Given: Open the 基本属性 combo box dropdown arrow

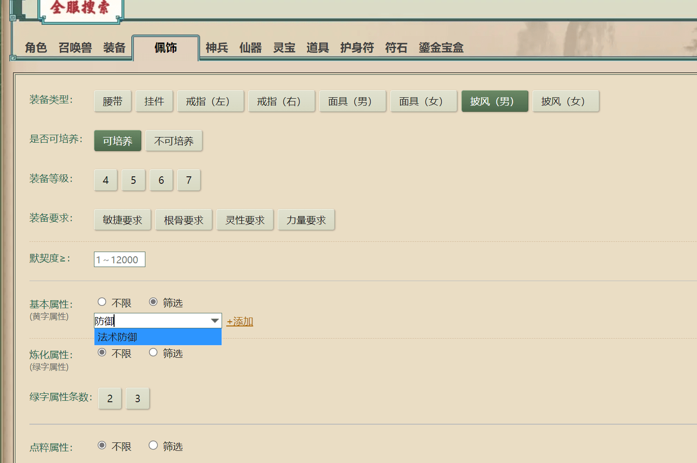Looking at the screenshot, I should pyautogui.click(x=215, y=321).
